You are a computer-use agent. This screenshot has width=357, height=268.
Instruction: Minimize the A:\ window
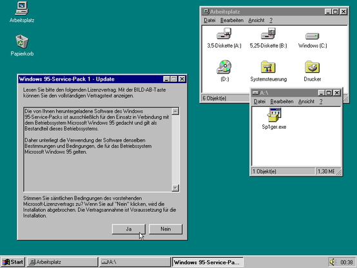(322, 93)
